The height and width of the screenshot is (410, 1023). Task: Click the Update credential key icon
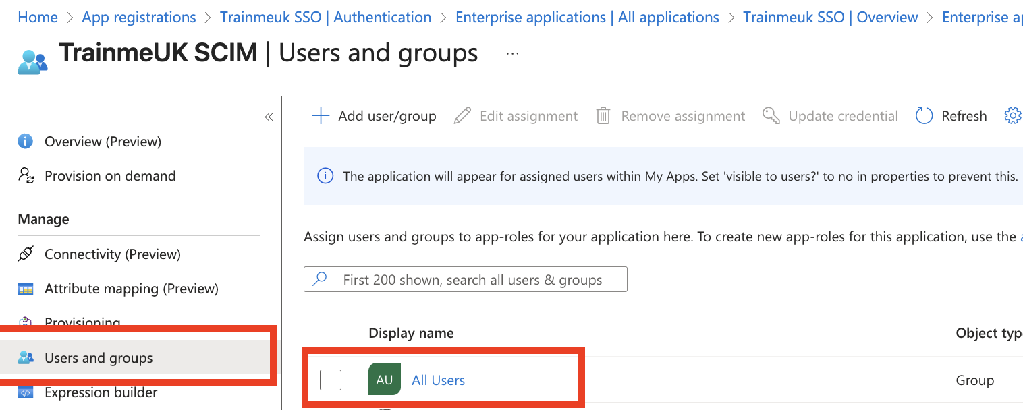click(x=770, y=115)
